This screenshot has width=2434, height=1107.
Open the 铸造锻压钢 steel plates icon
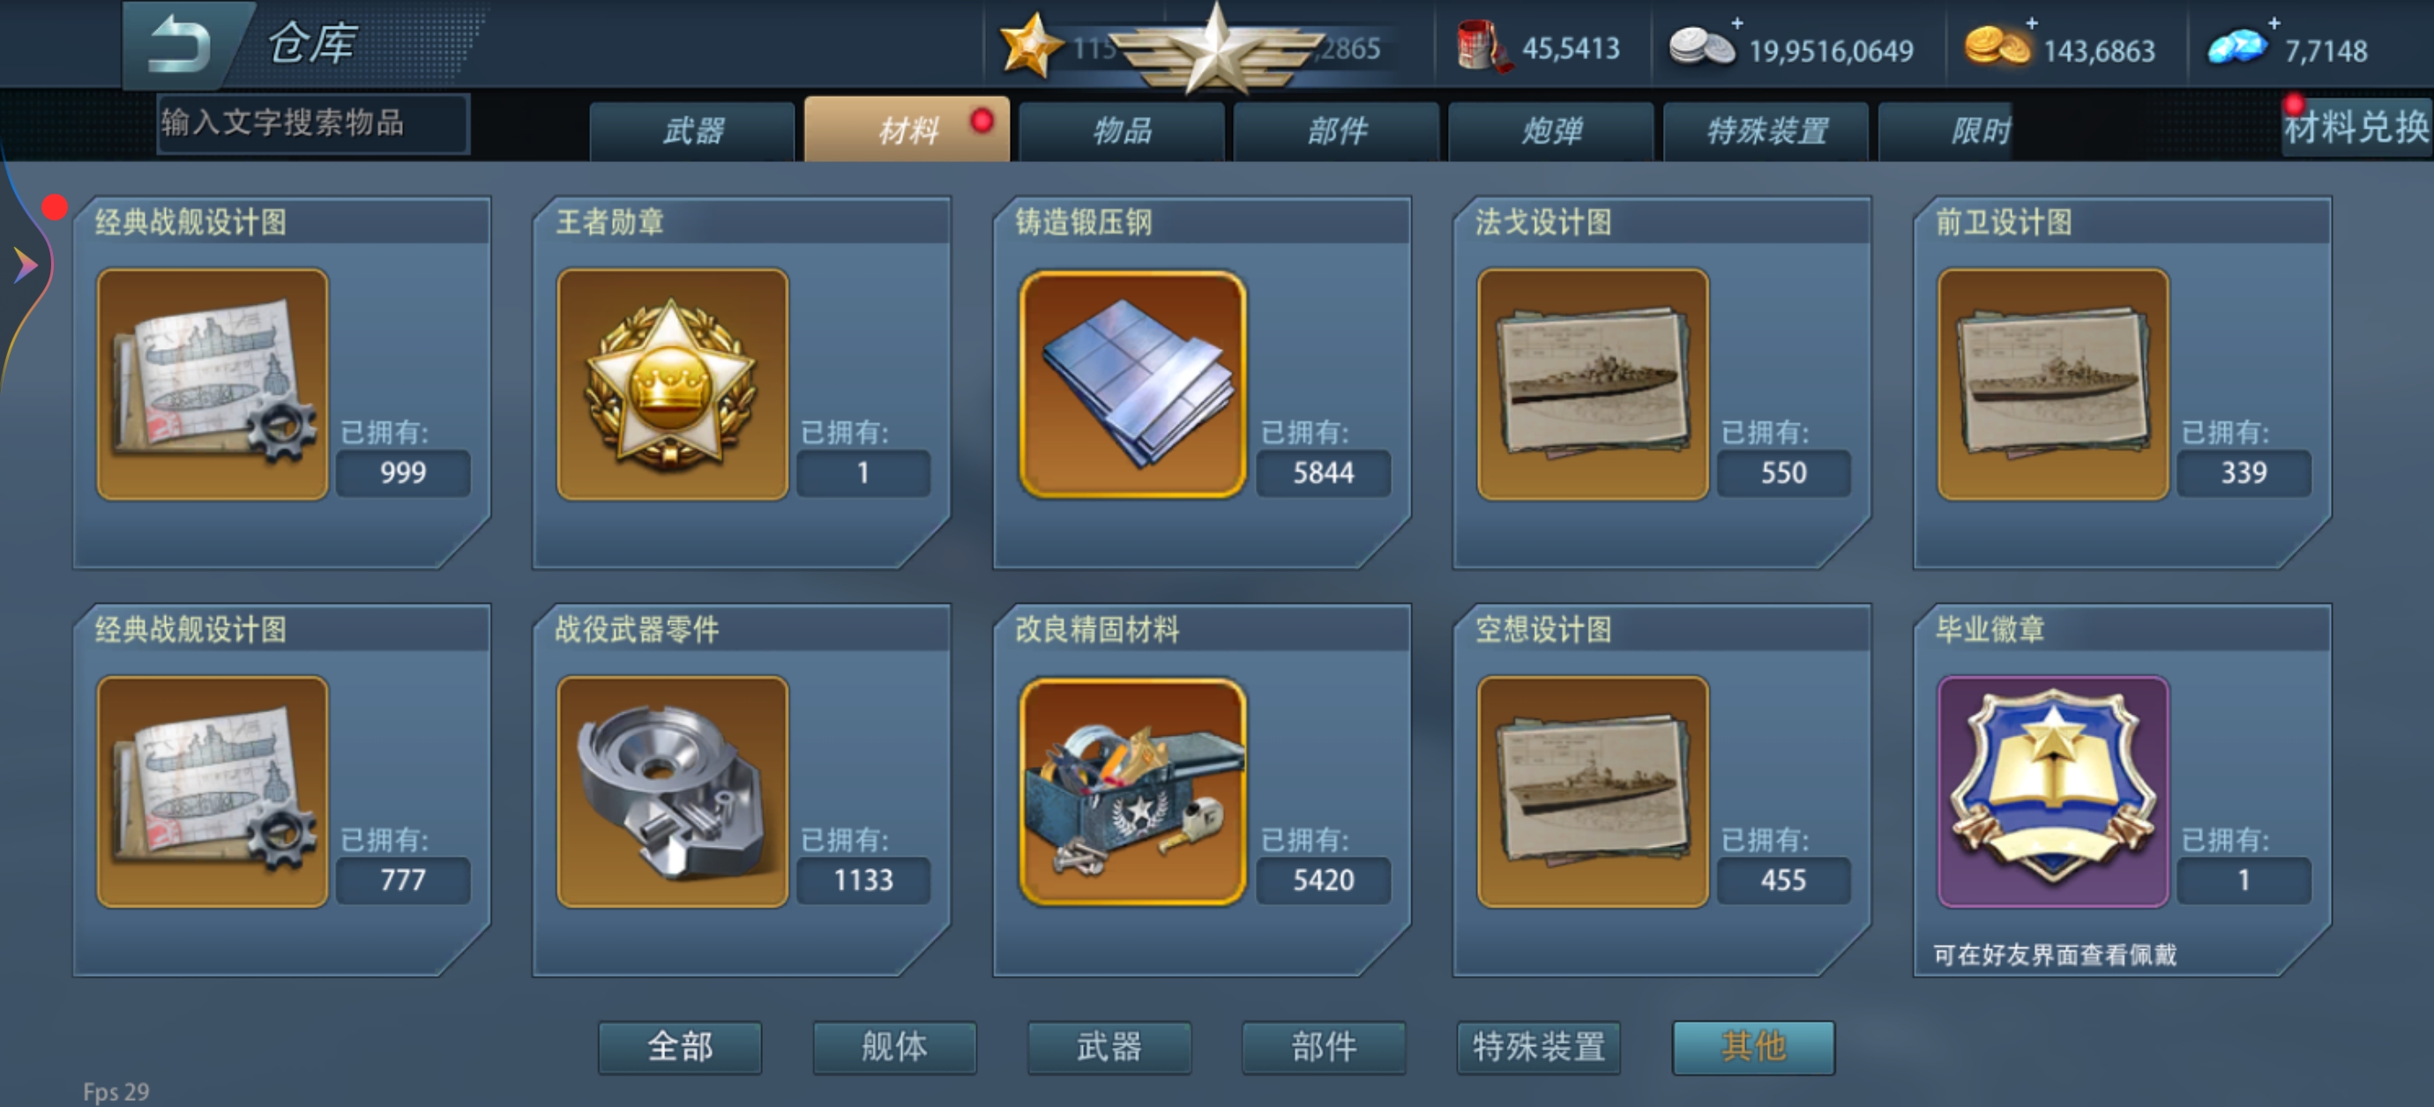click(1132, 383)
